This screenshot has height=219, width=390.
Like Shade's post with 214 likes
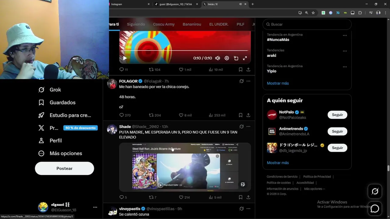pyautogui.click(x=184, y=197)
